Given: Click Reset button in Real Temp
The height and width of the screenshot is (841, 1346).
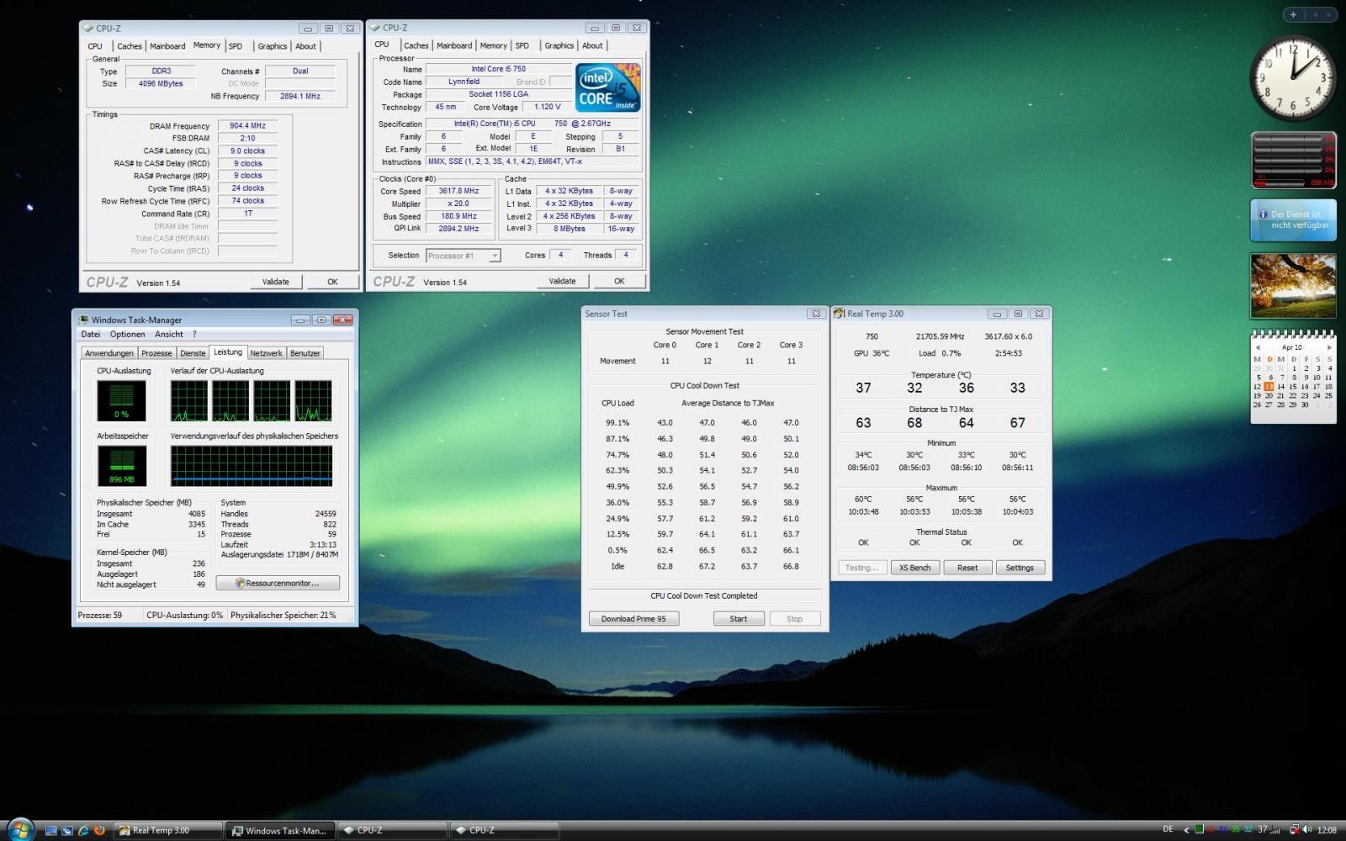Looking at the screenshot, I should (967, 568).
